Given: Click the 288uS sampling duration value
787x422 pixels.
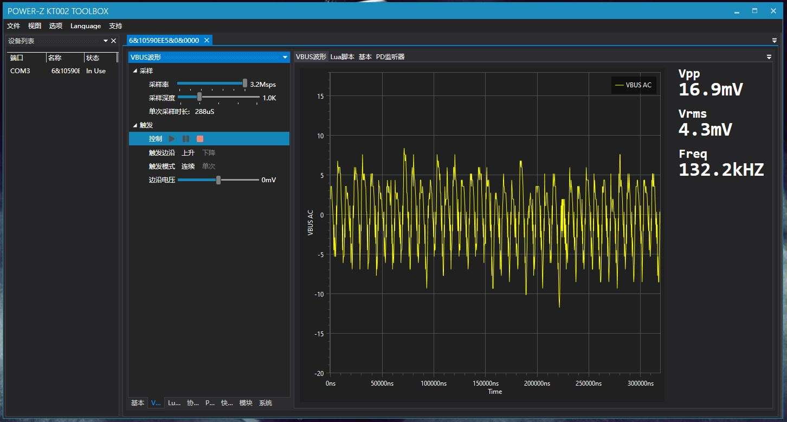Looking at the screenshot, I should coord(205,112).
